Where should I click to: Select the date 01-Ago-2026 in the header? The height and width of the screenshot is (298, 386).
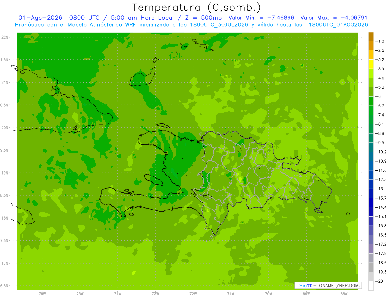click(x=40, y=18)
